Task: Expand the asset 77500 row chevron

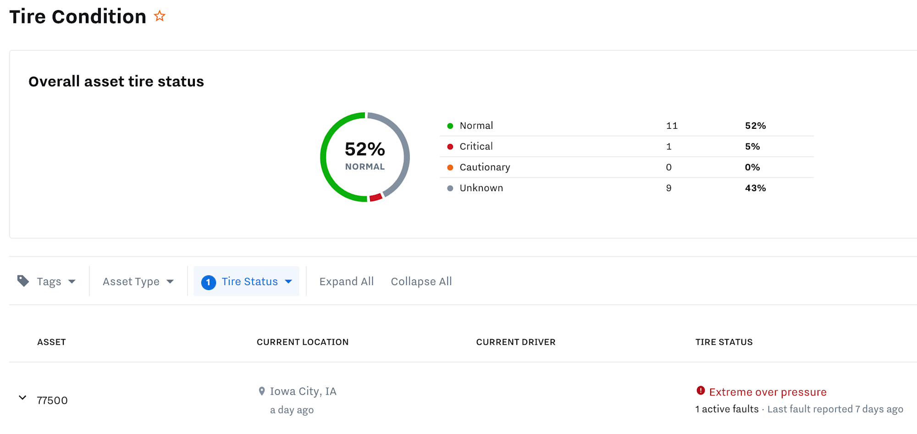Action: [22, 398]
